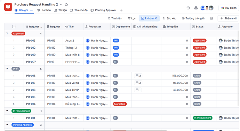Open the 1 Nhóm grouping settings

pos(147,18)
